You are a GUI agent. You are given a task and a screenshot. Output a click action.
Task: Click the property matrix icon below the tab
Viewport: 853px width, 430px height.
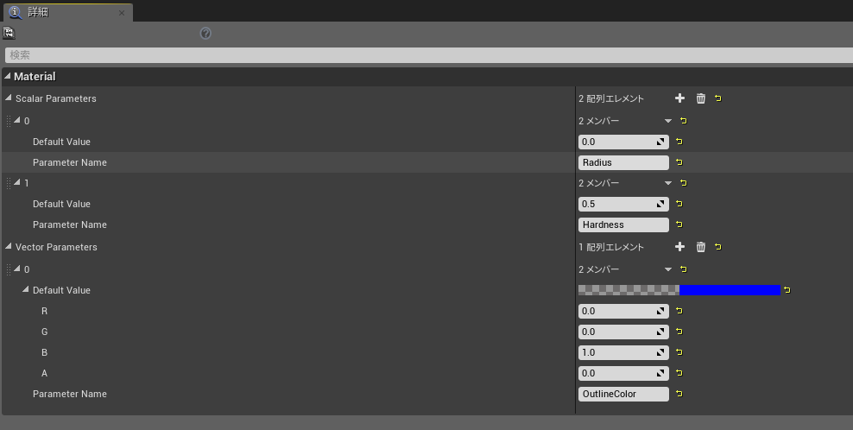click(9, 33)
